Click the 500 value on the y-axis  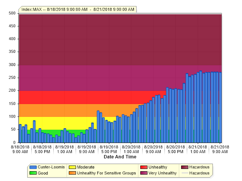(x=12, y=13)
